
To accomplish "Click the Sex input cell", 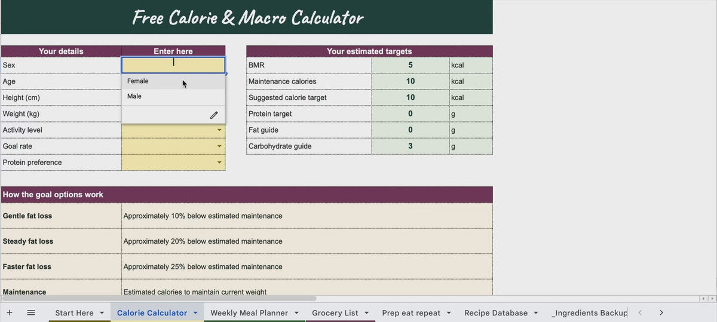I will (173, 65).
